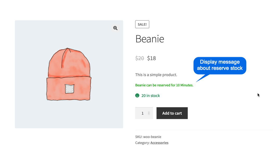273x154 pixels.
Task: Click the $18 sale price
Action: 151,58
